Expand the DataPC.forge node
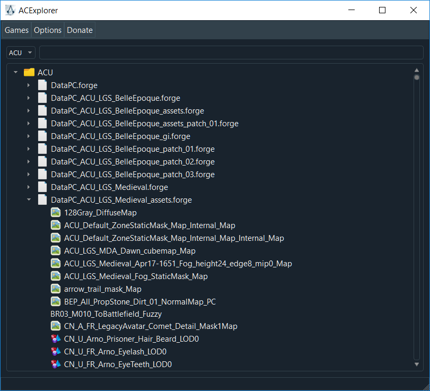The width and height of the screenshot is (430, 391). tap(29, 85)
